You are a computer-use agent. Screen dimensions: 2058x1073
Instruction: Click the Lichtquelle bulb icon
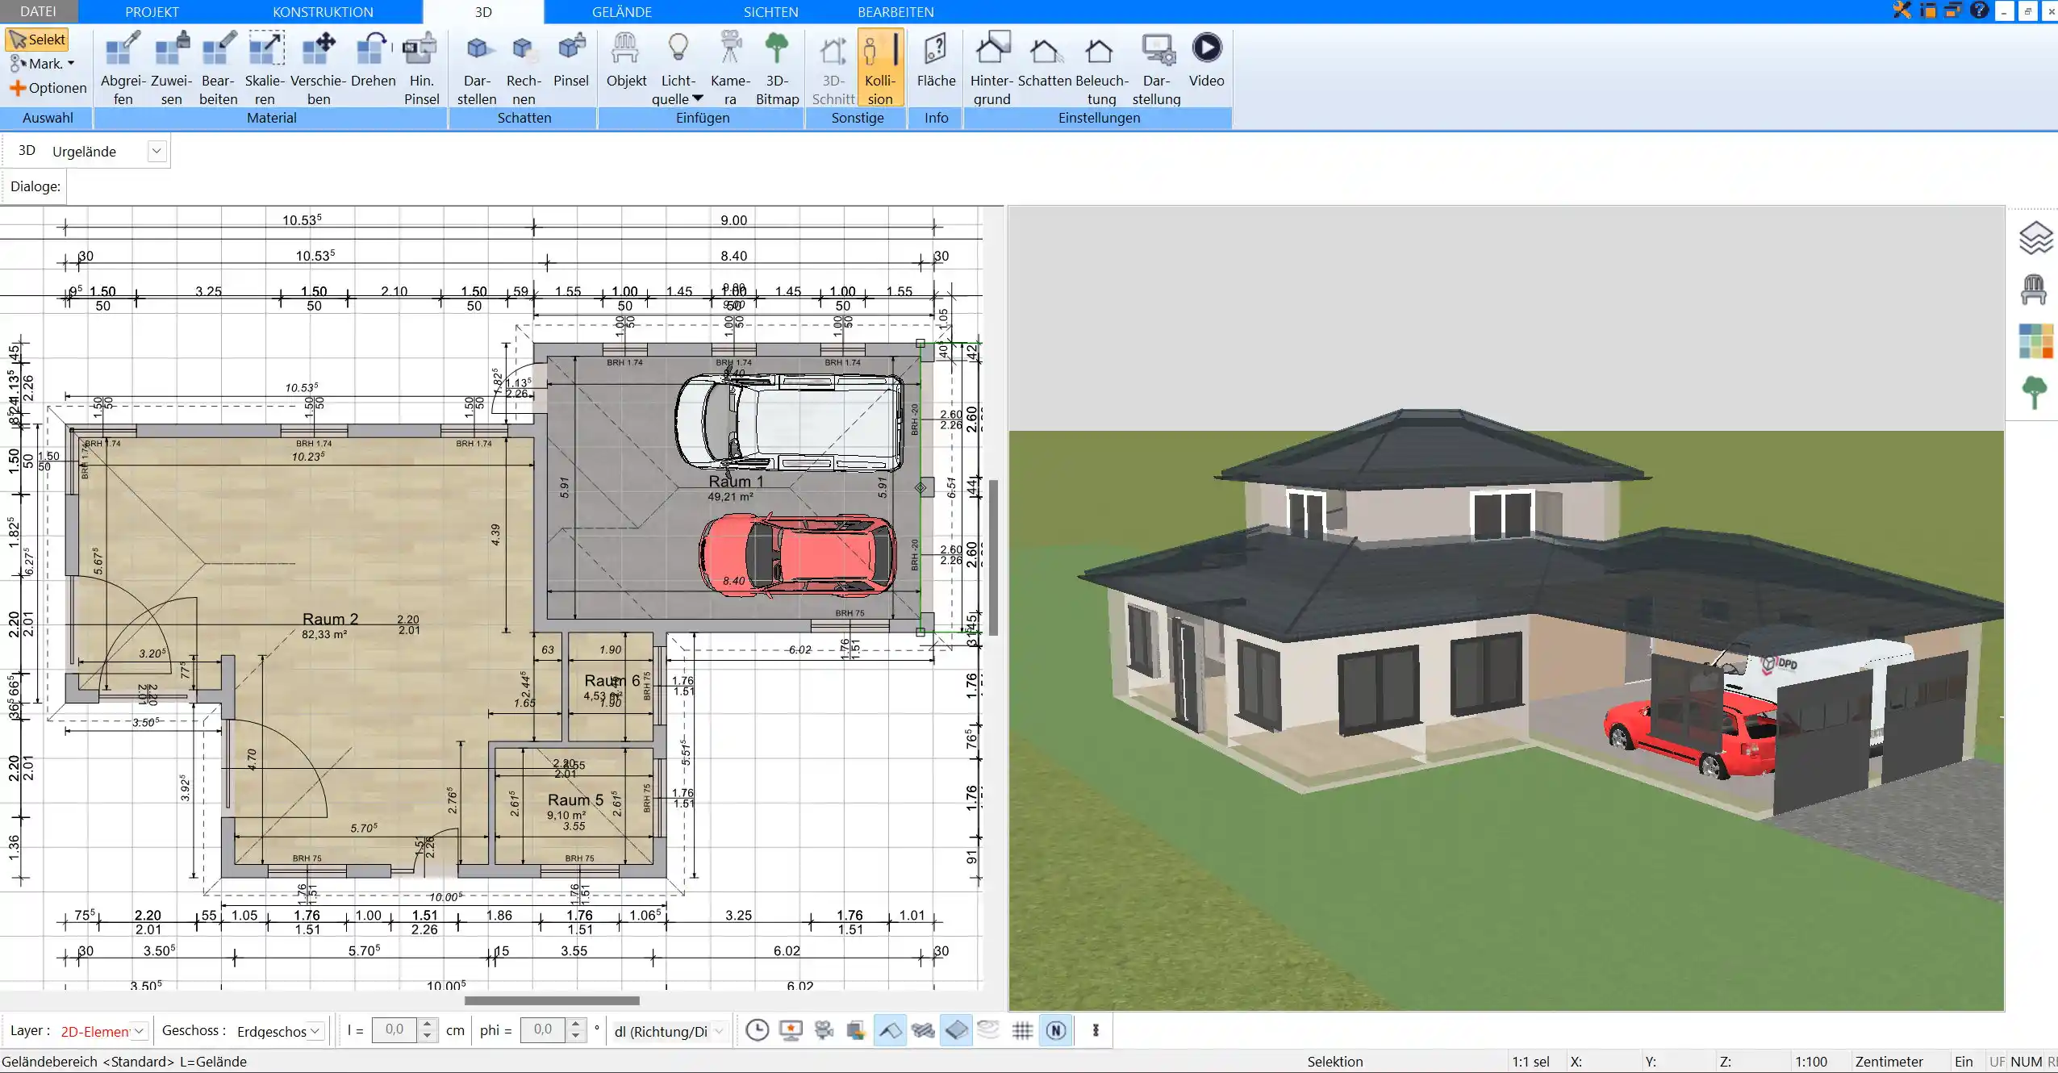[x=678, y=48]
